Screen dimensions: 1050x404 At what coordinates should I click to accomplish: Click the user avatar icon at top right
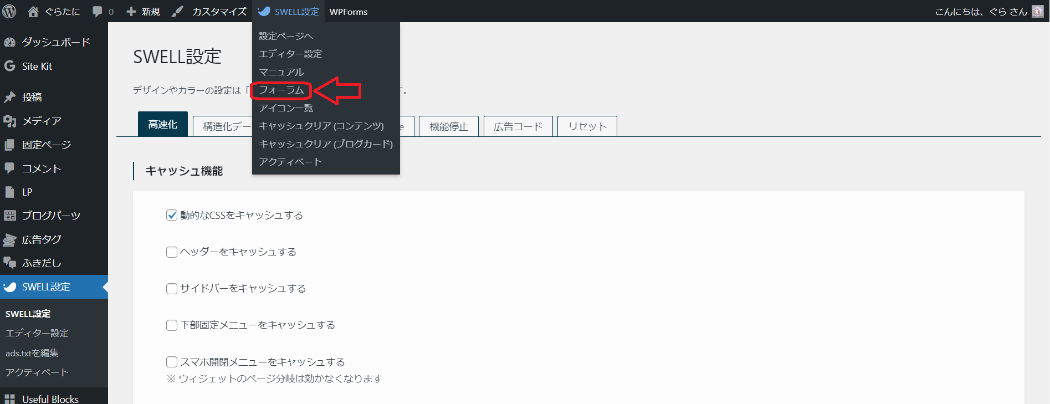1037,12
